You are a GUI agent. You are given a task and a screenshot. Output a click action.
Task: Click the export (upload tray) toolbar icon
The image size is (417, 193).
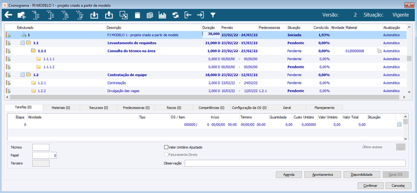pos(108,16)
